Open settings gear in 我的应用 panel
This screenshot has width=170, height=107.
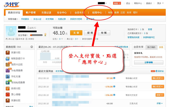point(32,47)
